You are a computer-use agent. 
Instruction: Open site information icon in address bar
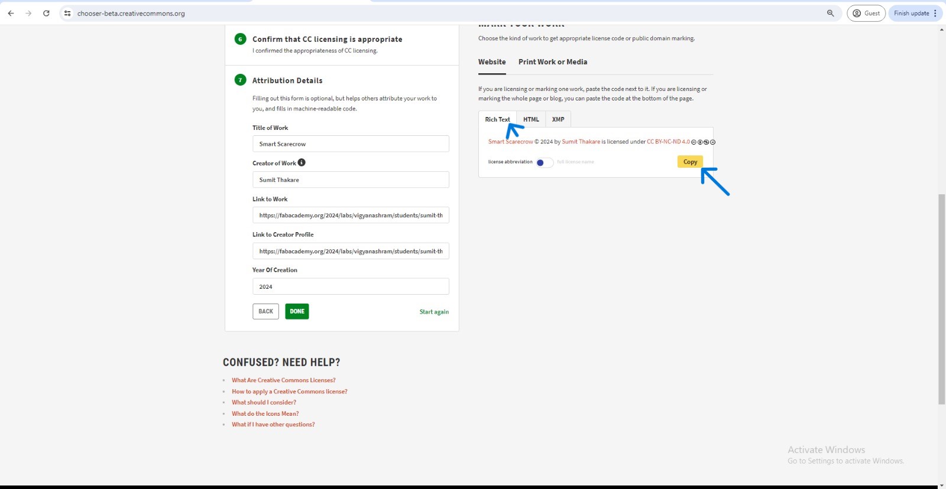[x=67, y=13]
